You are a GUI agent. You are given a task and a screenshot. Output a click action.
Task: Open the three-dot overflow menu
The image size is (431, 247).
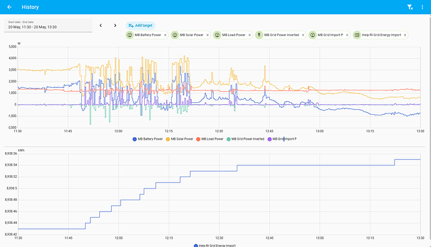pos(422,7)
